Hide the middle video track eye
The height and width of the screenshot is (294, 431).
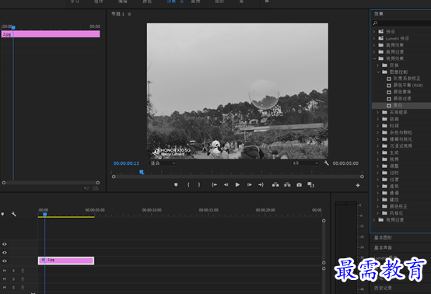pyautogui.click(x=5, y=253)
